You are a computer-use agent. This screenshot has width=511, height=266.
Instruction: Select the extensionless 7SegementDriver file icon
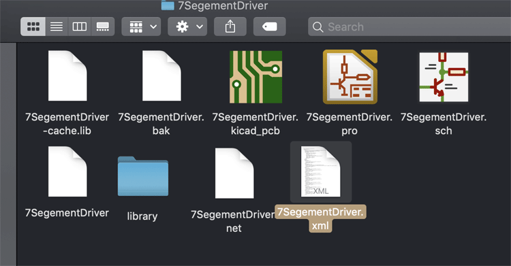click(67, 171)
